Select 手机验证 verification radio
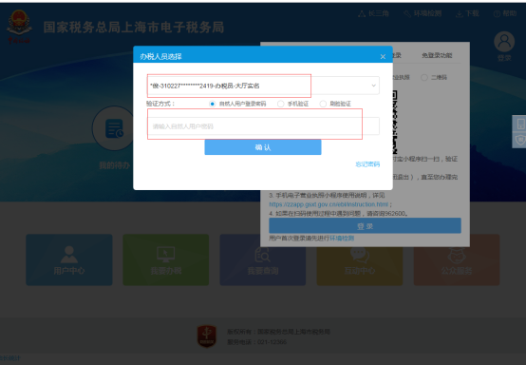 tap(280, 104)
